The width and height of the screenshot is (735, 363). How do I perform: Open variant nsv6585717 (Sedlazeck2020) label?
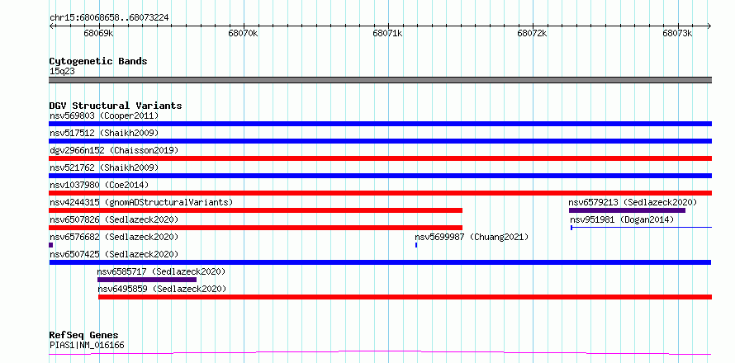point(161,271)
